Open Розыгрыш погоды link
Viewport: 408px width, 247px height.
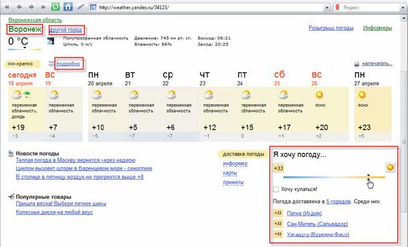pyautogui.click(x=331, y=28)
